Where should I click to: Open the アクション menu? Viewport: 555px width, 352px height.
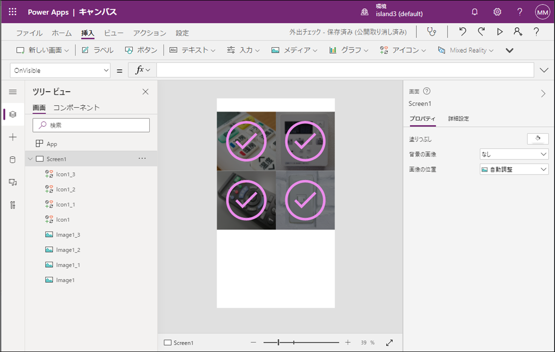click(x=150, y=33)
